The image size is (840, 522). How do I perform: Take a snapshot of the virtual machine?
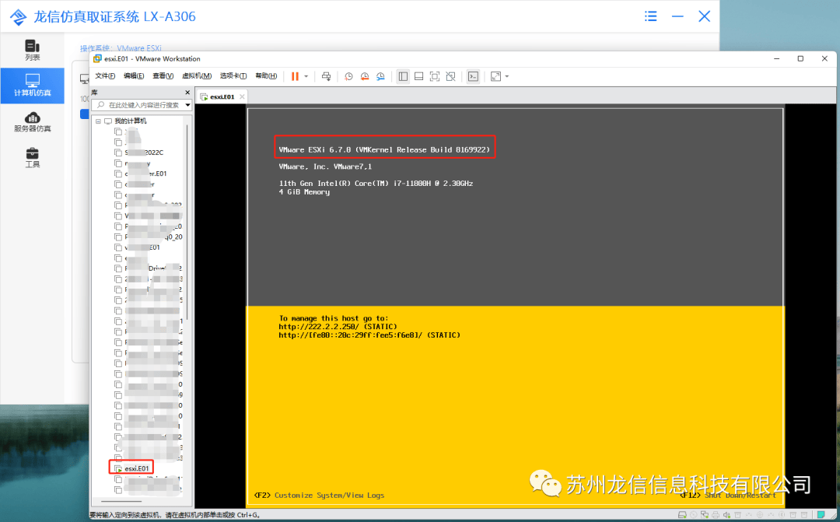348,76
